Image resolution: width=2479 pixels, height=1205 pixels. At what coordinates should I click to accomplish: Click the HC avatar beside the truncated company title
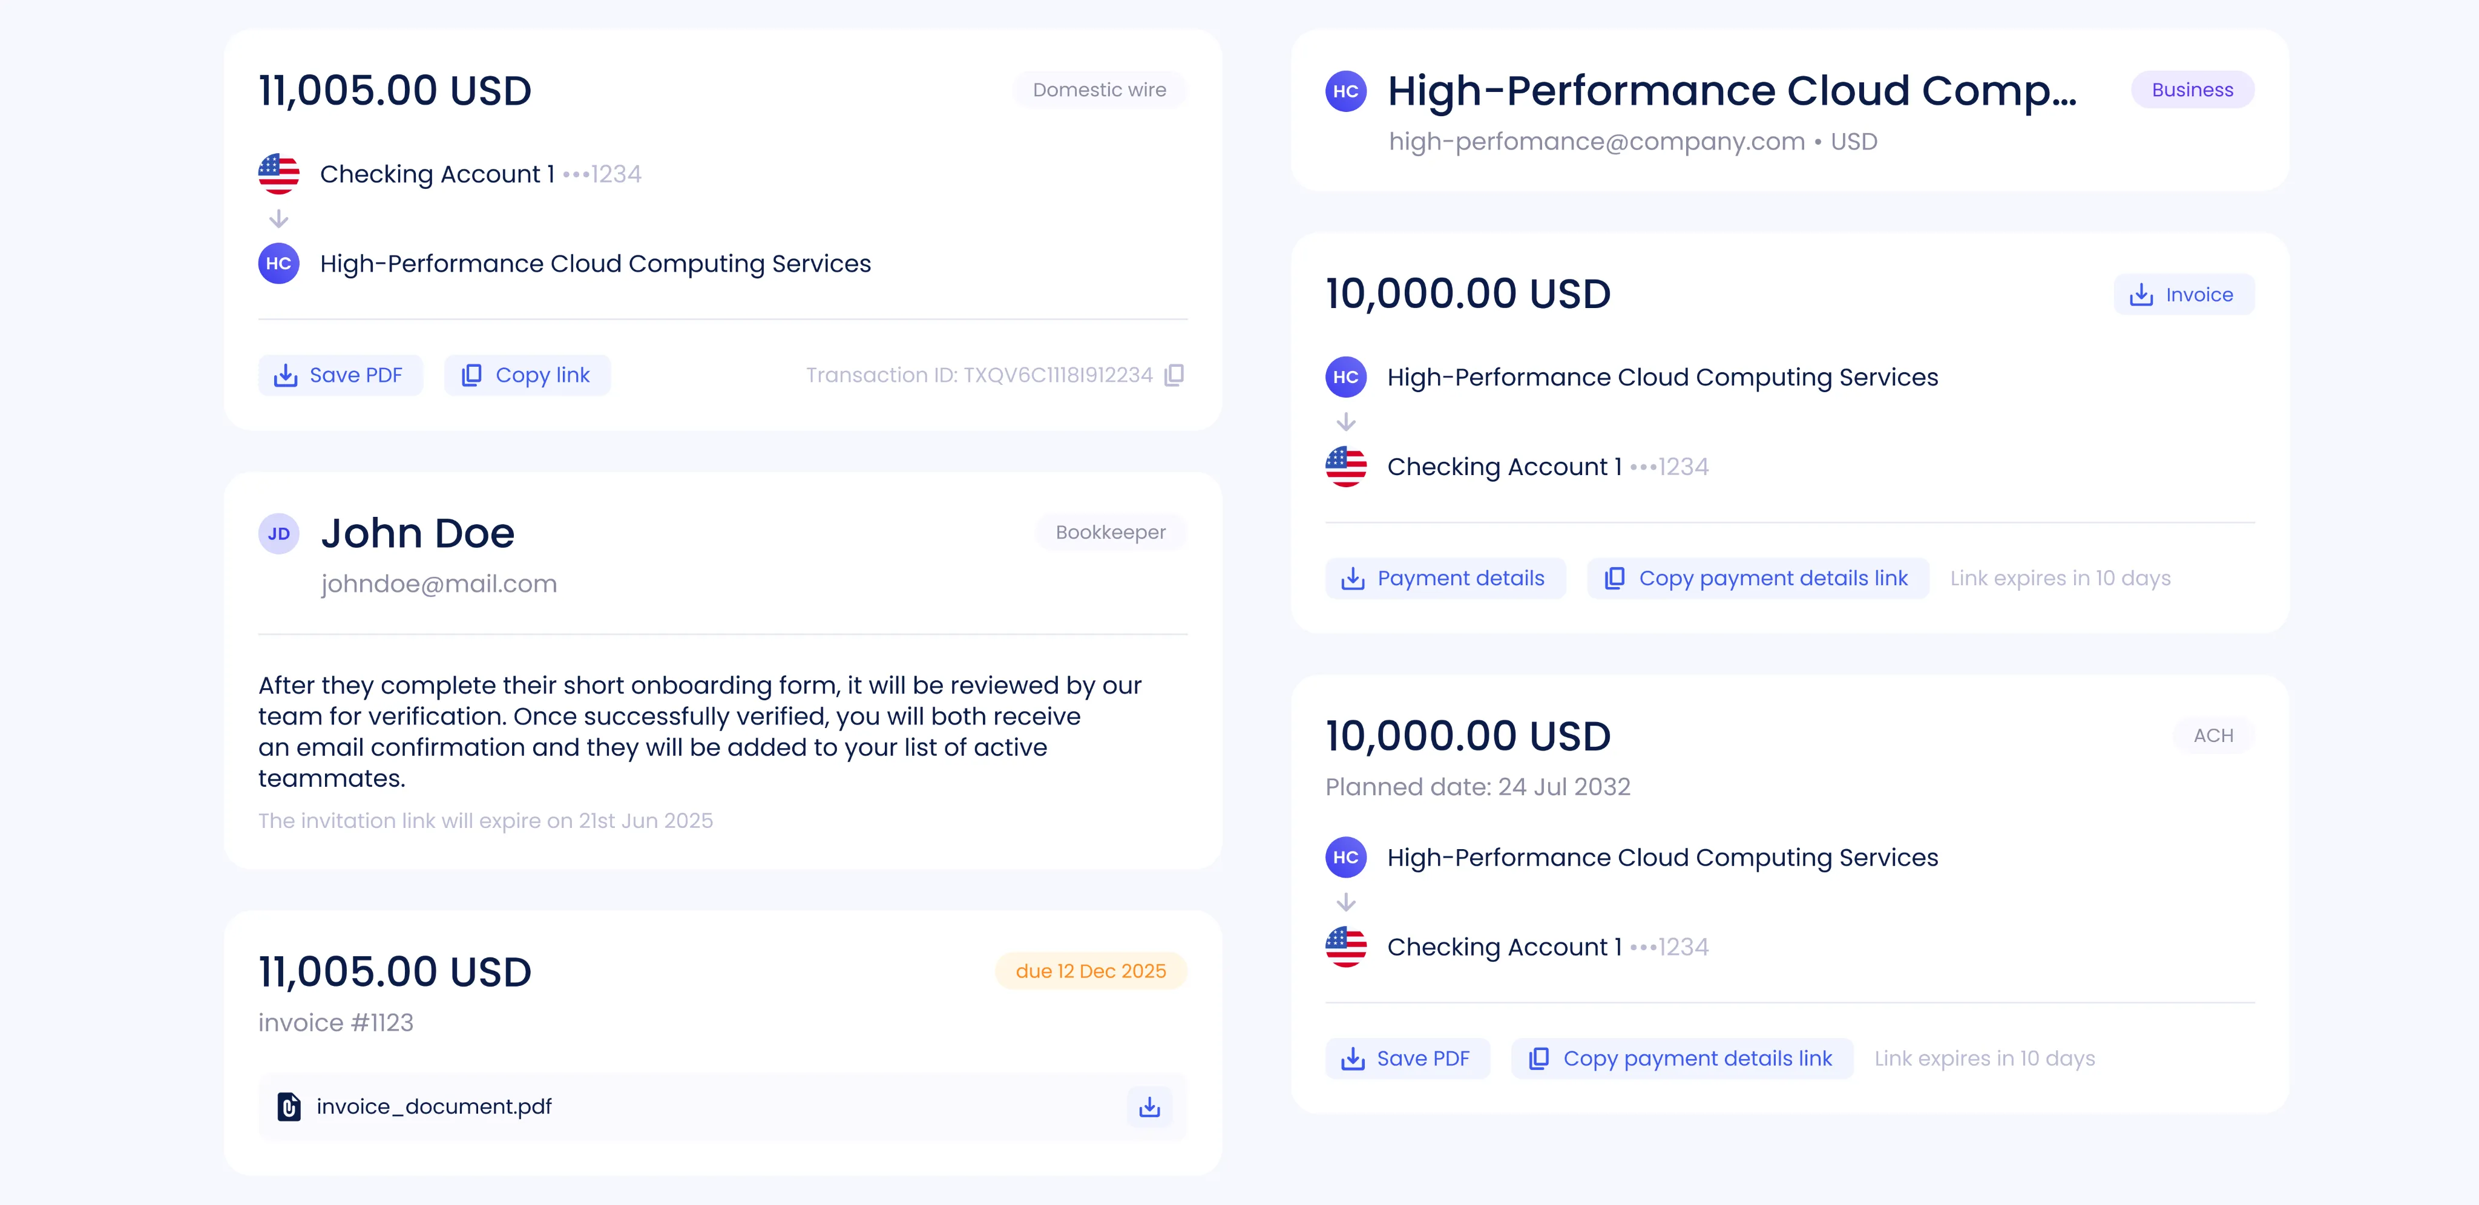click(1345, 91)
